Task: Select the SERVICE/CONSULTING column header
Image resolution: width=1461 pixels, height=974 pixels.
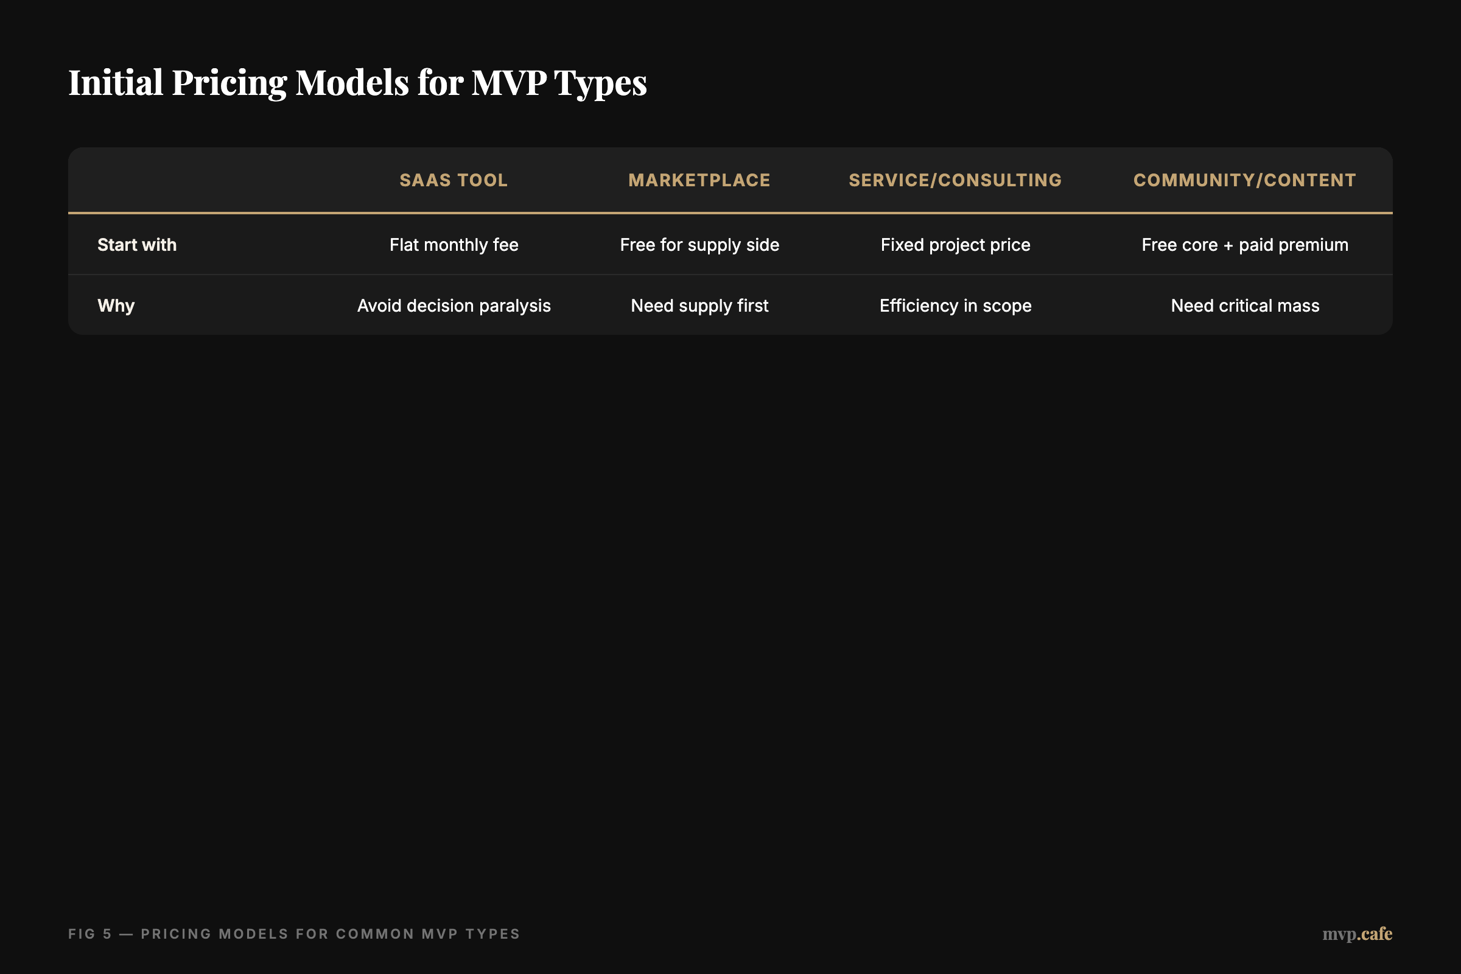Action: 955,180
